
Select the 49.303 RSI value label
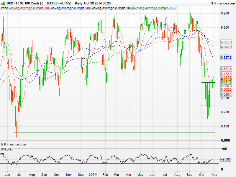coord(225,159)
